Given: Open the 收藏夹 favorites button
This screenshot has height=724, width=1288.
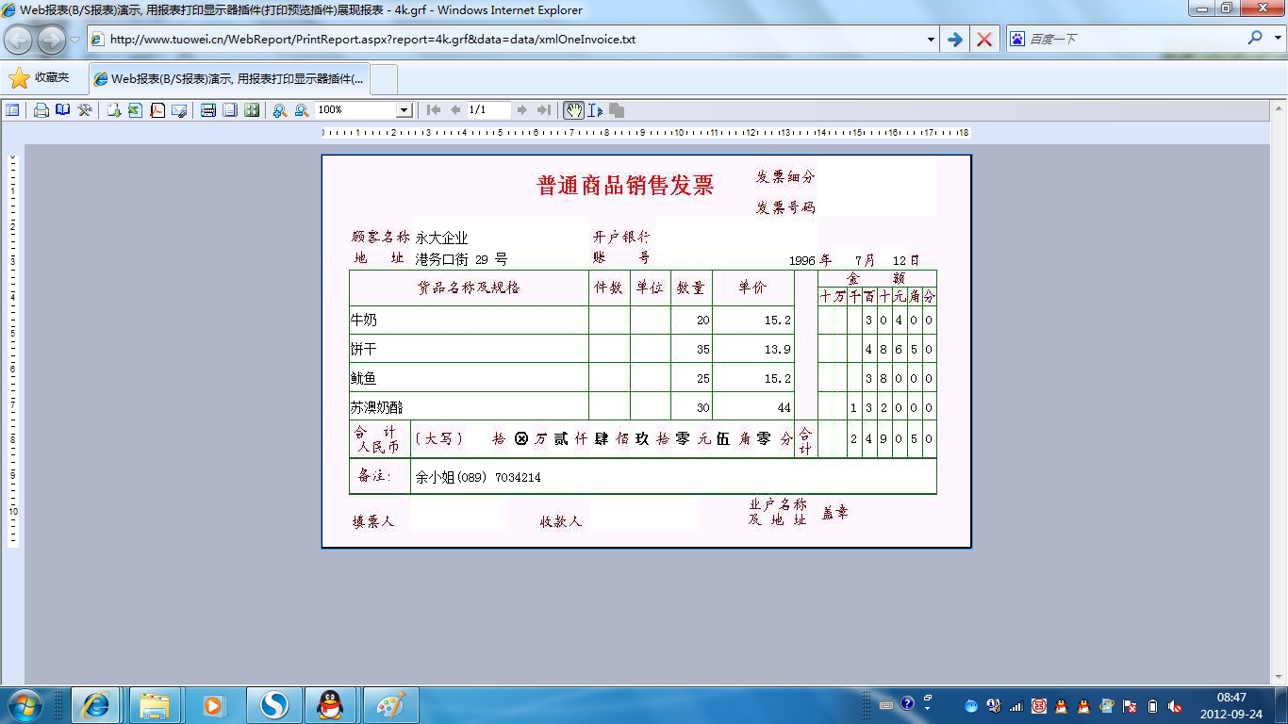Looking at the screenshot, I should click(x=41, y=78).
